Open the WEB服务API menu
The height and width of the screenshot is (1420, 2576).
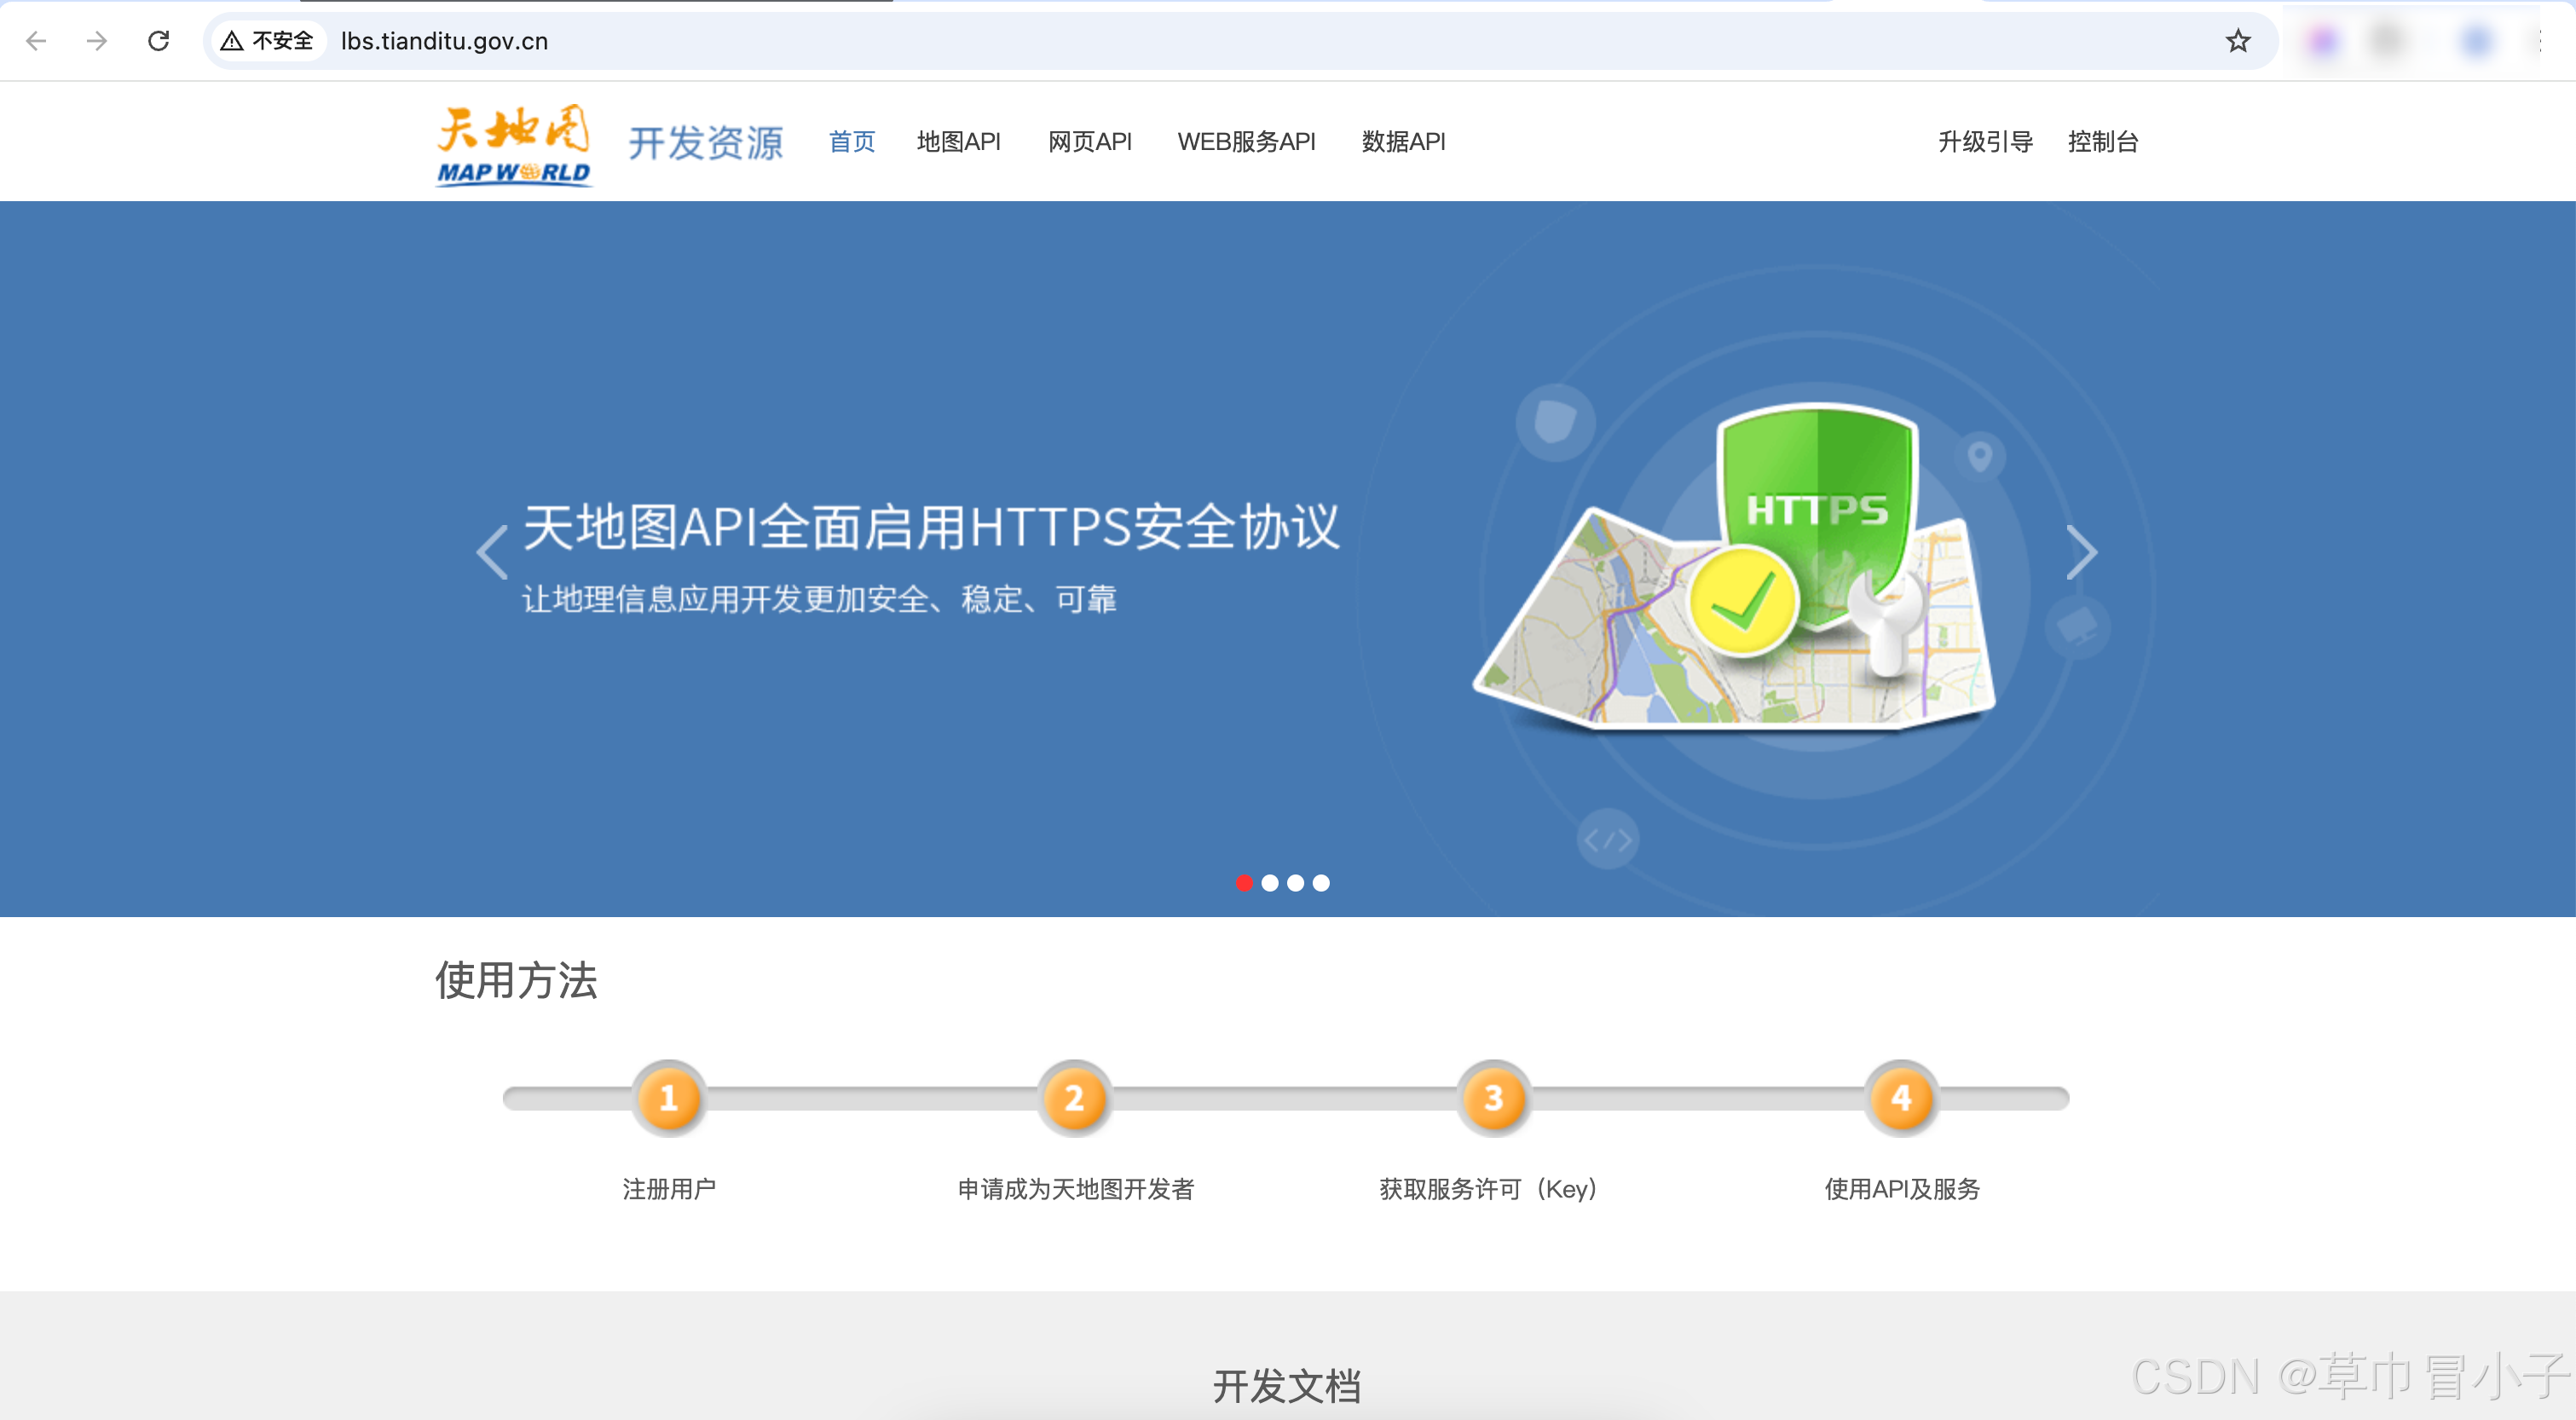click(x=1247, y=142)
